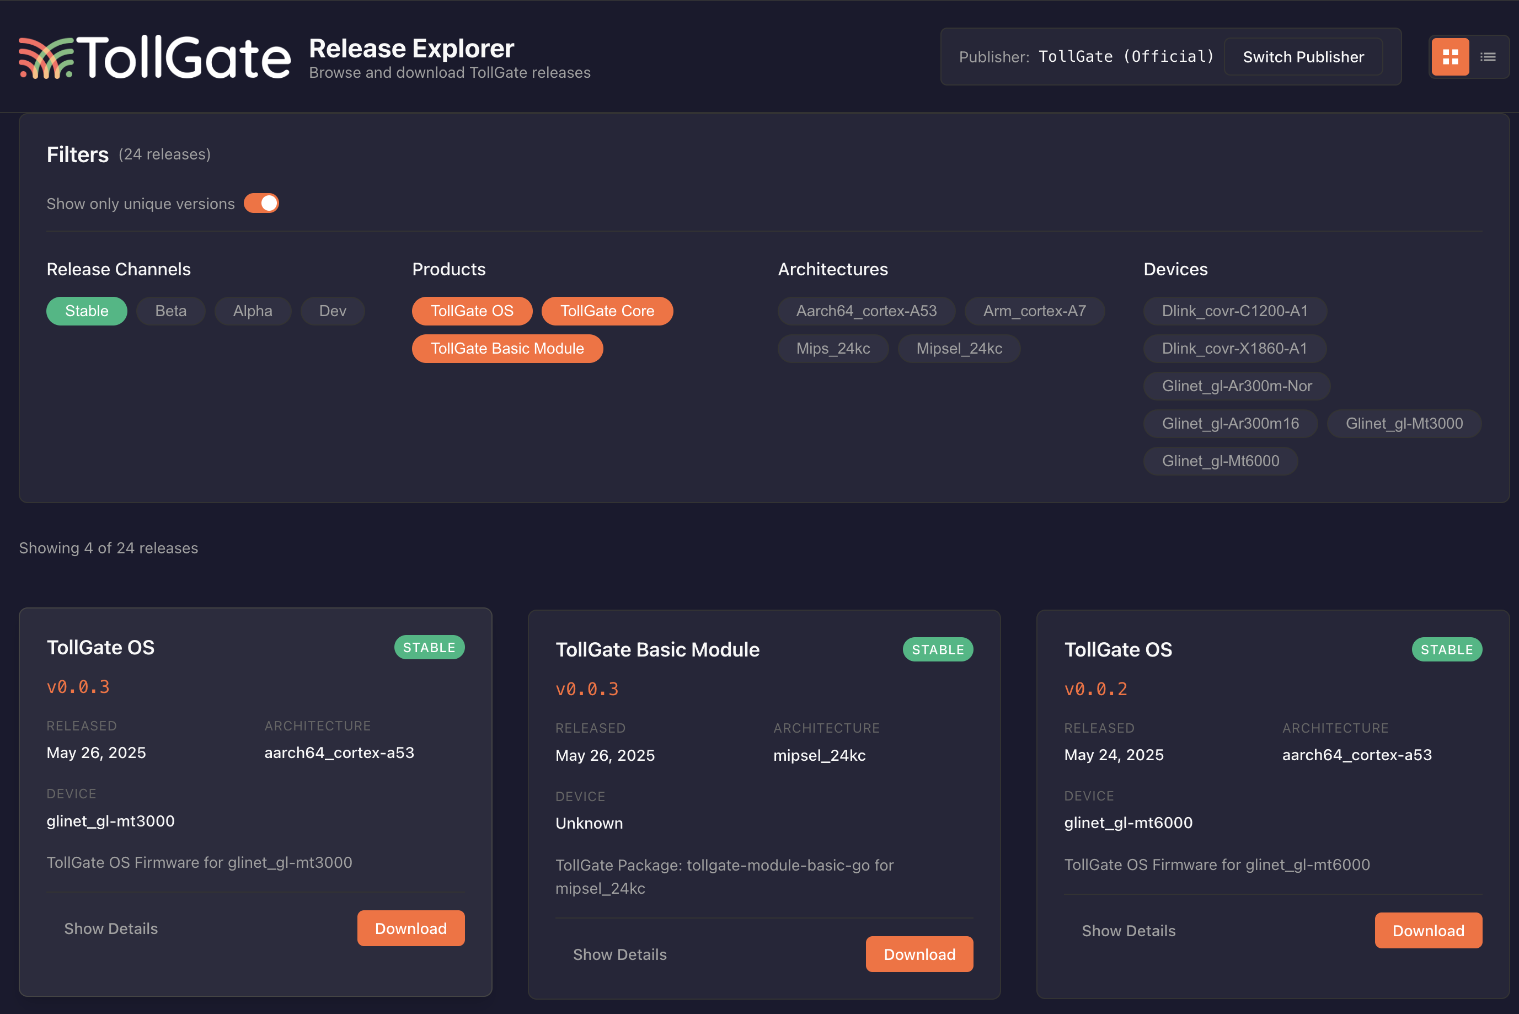Toggle the TollGate Core product filter
The width and height of the screenshot is (1519, 1014).
607,311
